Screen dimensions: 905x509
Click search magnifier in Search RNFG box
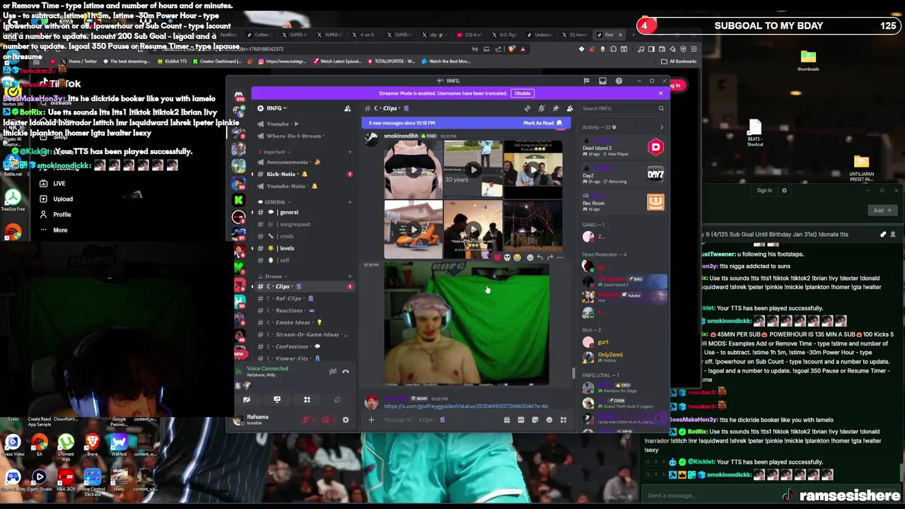coord(661,108)
